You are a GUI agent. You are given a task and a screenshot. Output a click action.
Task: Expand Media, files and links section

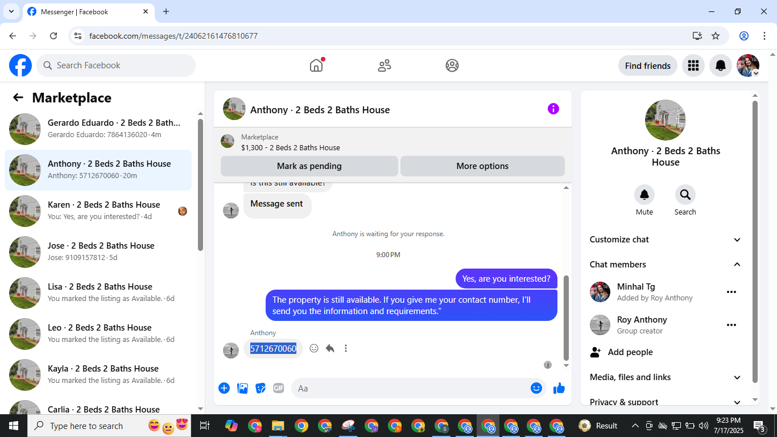pos(666,377)
